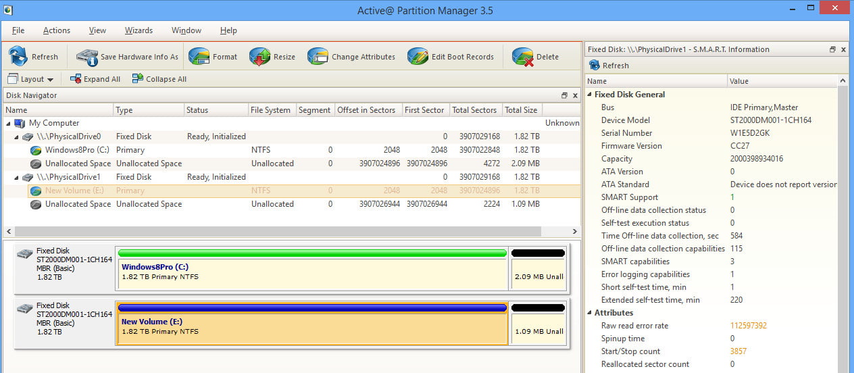Select the New Volume (E:) partition block
Screen dimensions: 854x373
(312, 323)
